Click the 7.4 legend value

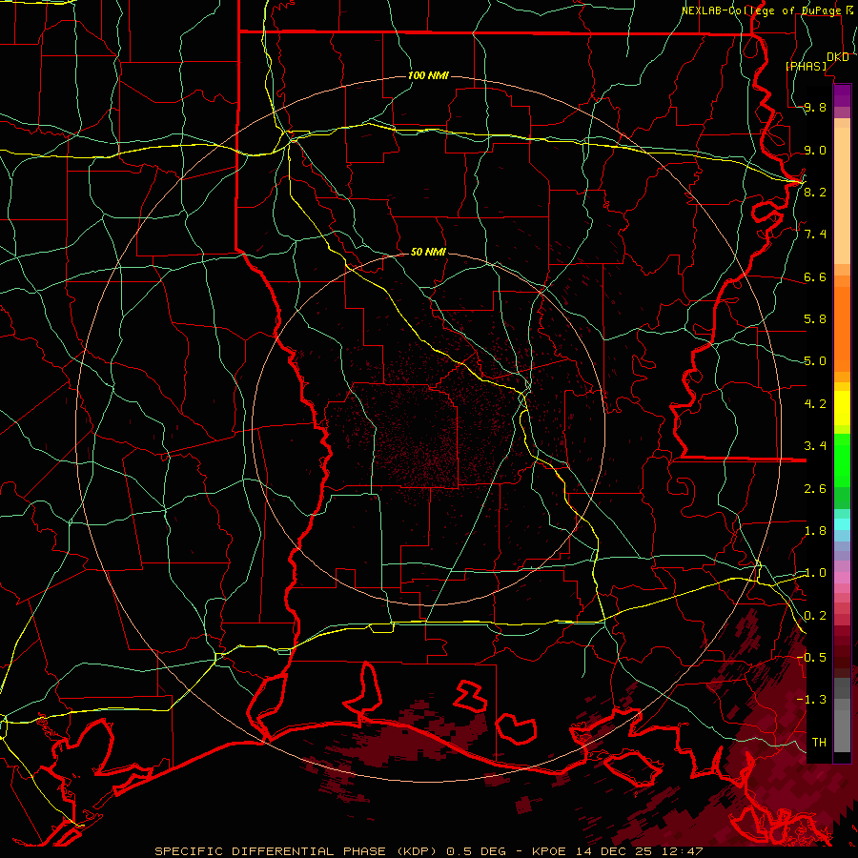pyautogui.click(x=815, y=235)
